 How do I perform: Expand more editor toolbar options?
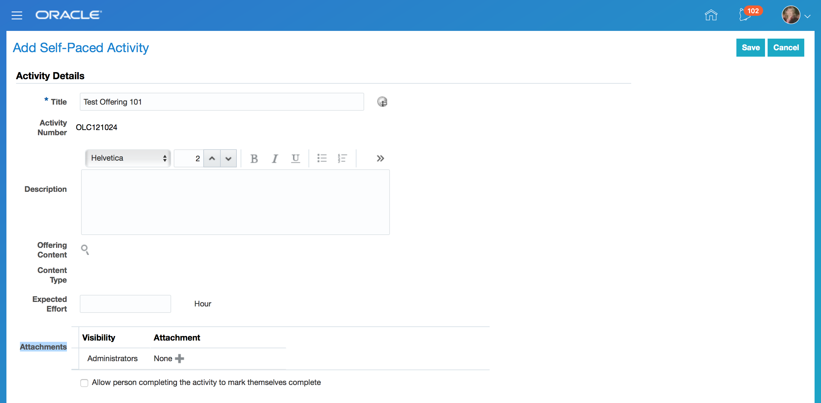(380, 158)
